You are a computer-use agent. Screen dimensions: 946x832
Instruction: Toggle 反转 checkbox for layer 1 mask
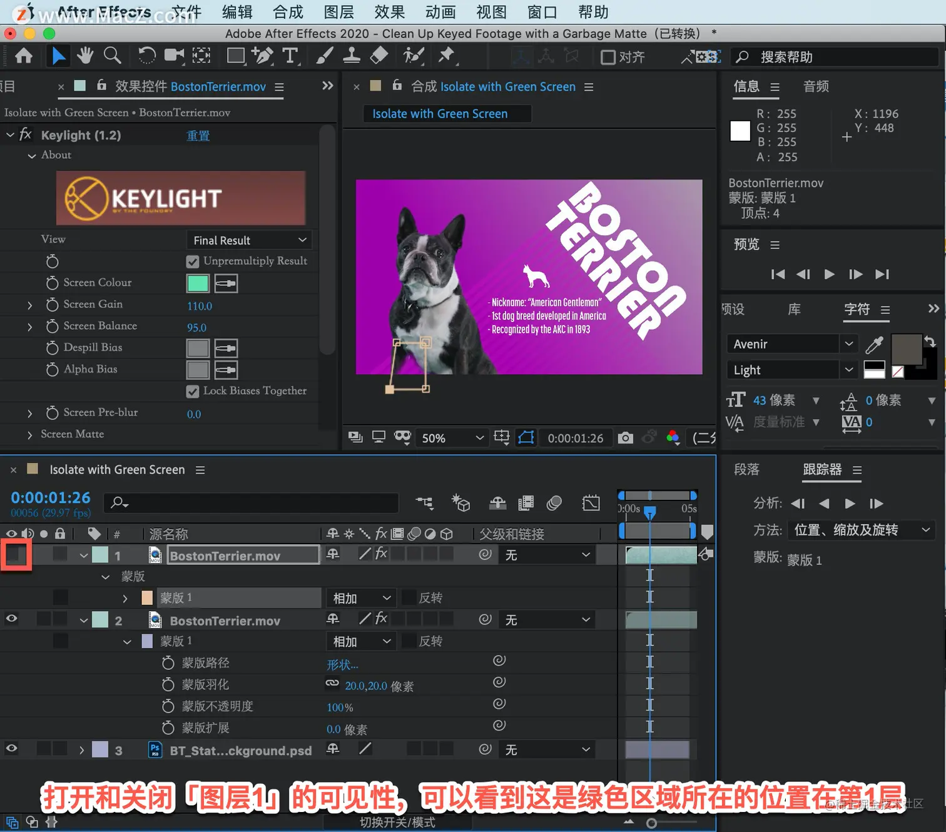[409, 597]
